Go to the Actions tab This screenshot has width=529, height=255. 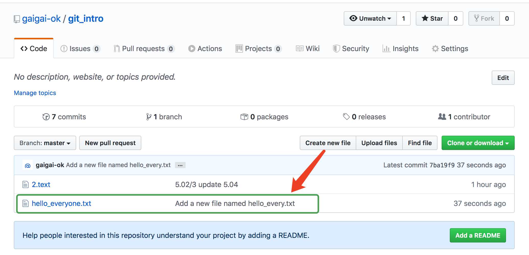[x=205, y=49]
